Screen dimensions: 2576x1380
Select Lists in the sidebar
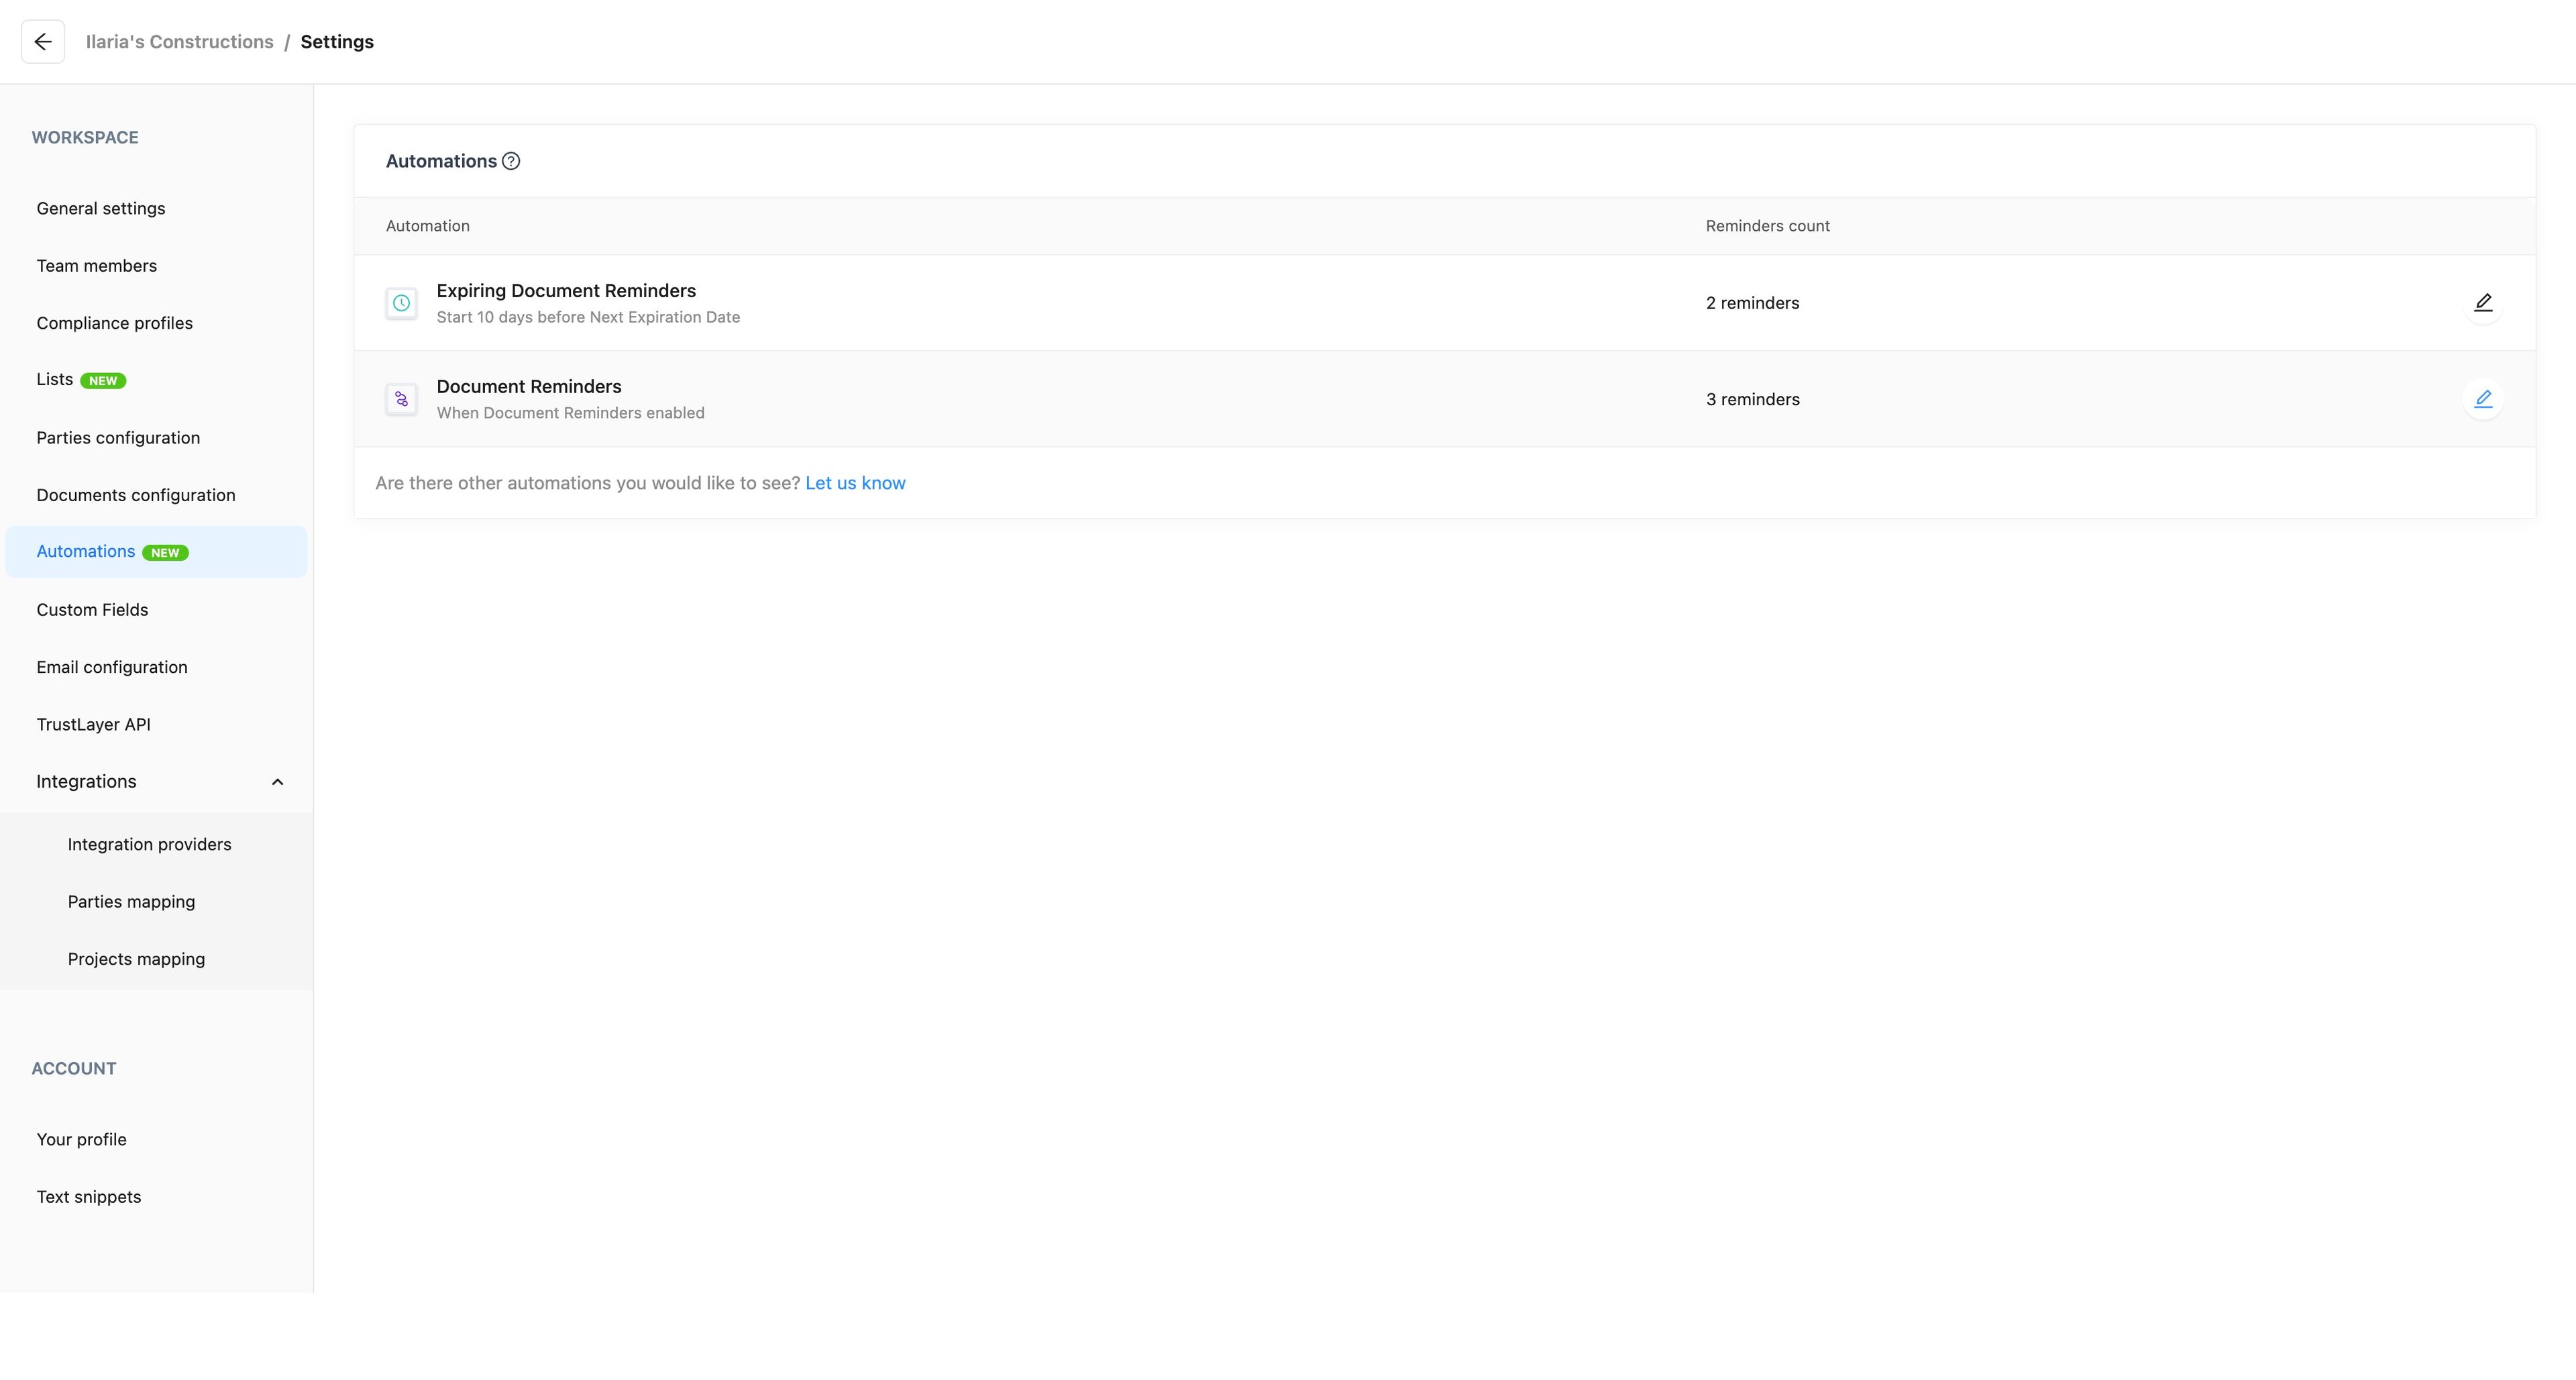click(x=55, y=380)
